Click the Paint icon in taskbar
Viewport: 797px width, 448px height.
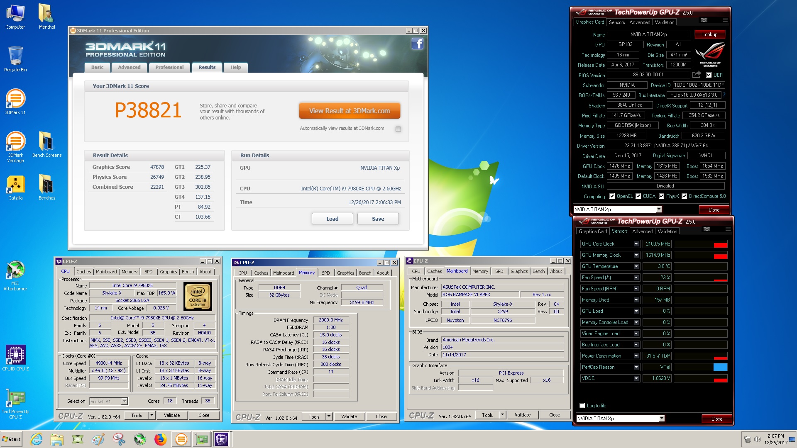98,439
